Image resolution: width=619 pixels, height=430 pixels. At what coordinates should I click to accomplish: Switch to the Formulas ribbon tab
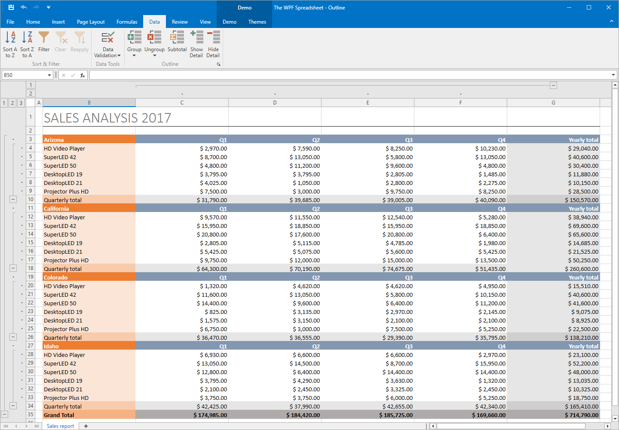click(x=127, y=21)
